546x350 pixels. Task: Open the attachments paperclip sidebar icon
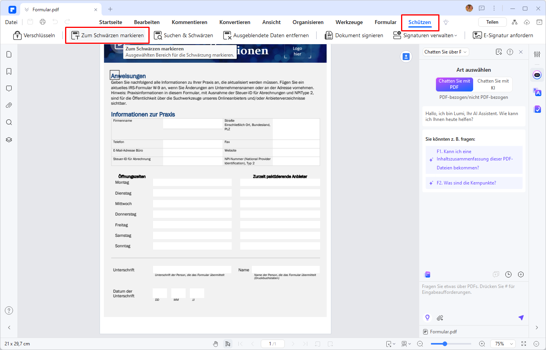[x=9, y=105]
